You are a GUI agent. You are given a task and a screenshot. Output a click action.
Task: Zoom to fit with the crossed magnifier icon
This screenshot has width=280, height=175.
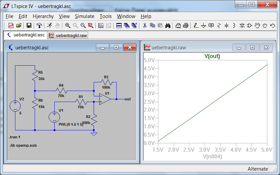[x=91, y=26]
